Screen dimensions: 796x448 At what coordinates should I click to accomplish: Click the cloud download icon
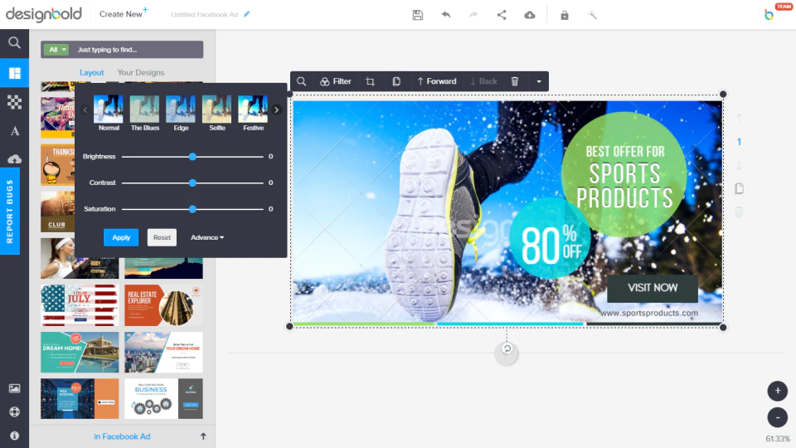click(x=530, y=15)
